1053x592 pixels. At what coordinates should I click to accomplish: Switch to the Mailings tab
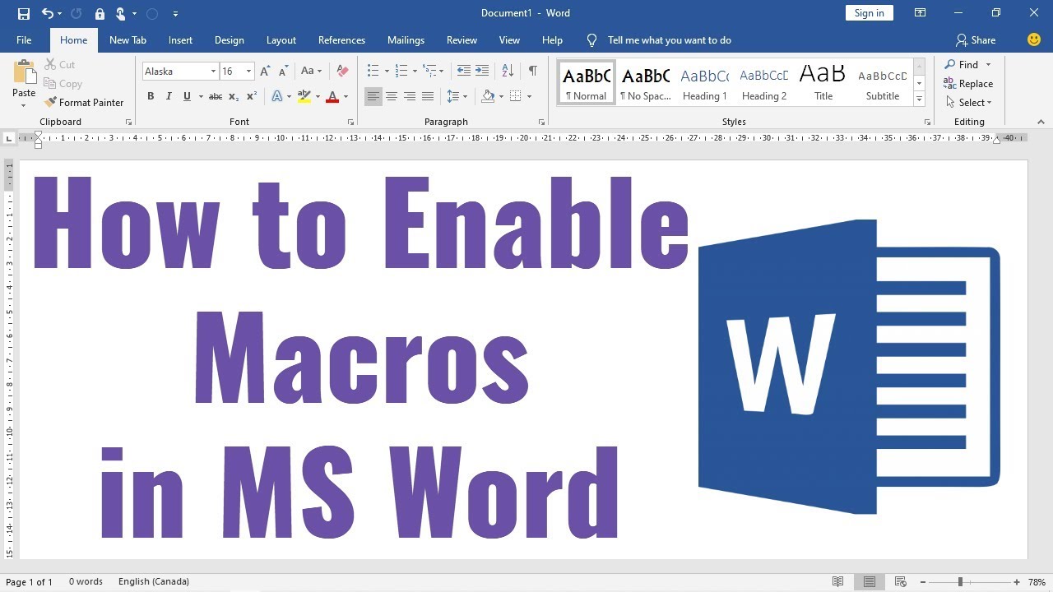click(x=406, y=39)
